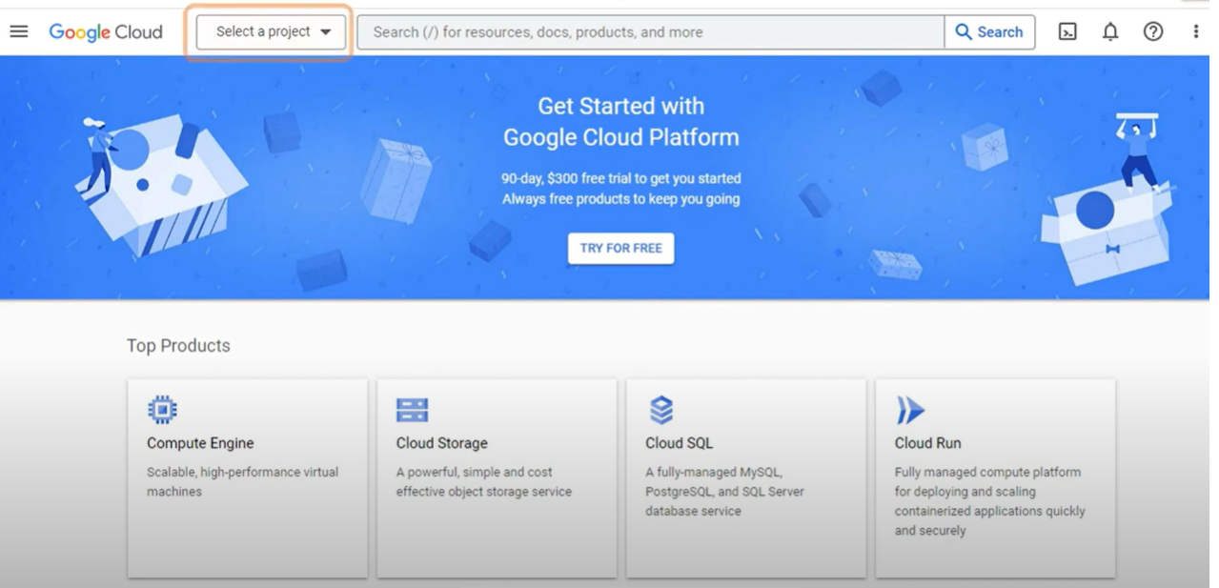Open the help question mark icon

coord(1153,31)
